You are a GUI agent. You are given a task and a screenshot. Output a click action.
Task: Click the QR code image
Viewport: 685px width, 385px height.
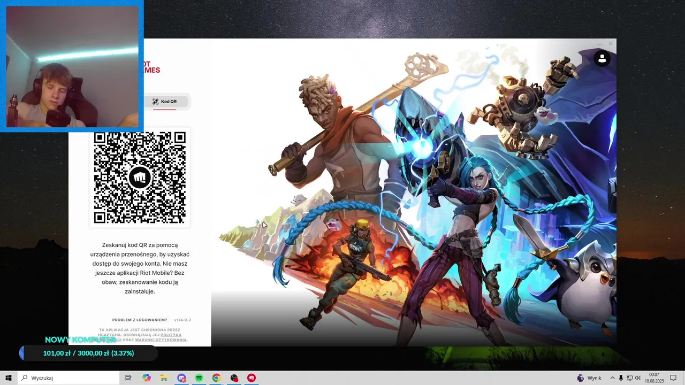[140, 178]
